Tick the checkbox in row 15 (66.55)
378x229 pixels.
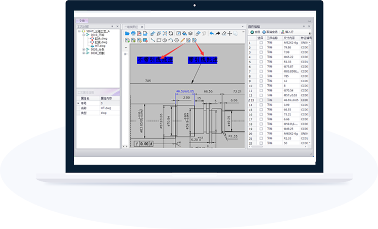[x=261, y=110]
